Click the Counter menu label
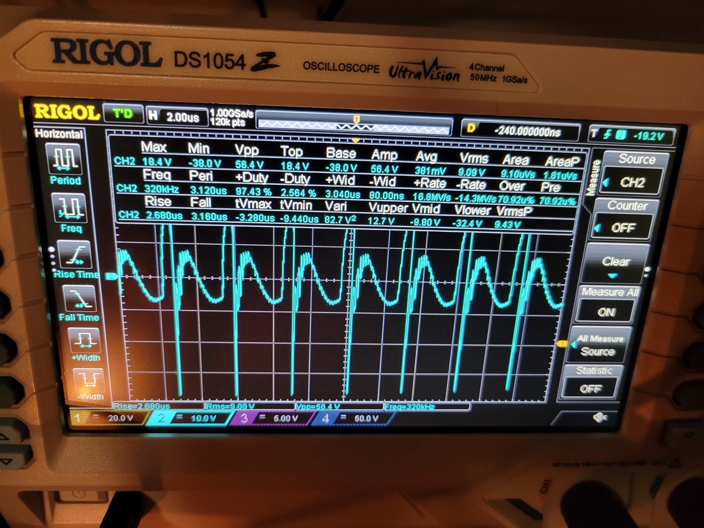The height and width of the screenshot is (528, 704). (627, 206)
